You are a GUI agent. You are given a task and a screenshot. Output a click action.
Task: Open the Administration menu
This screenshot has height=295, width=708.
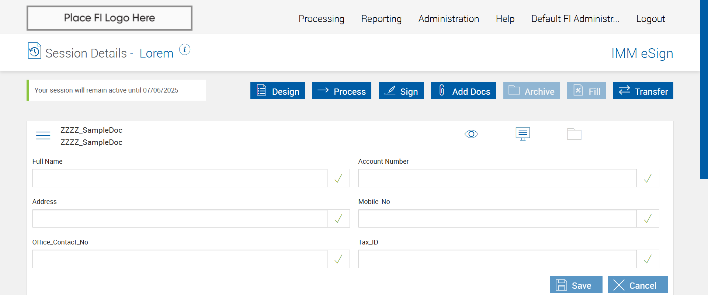(x=449, y=19)
